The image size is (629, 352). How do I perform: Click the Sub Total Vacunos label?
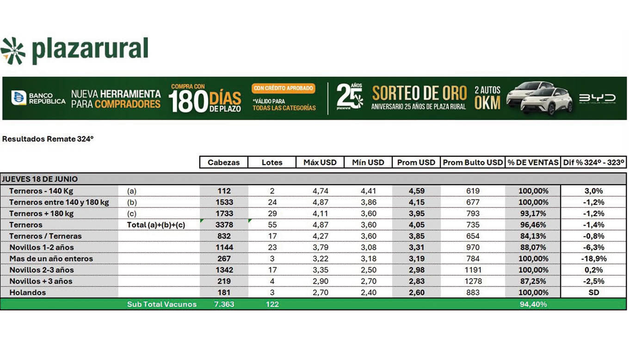click(x=162, y=304)
